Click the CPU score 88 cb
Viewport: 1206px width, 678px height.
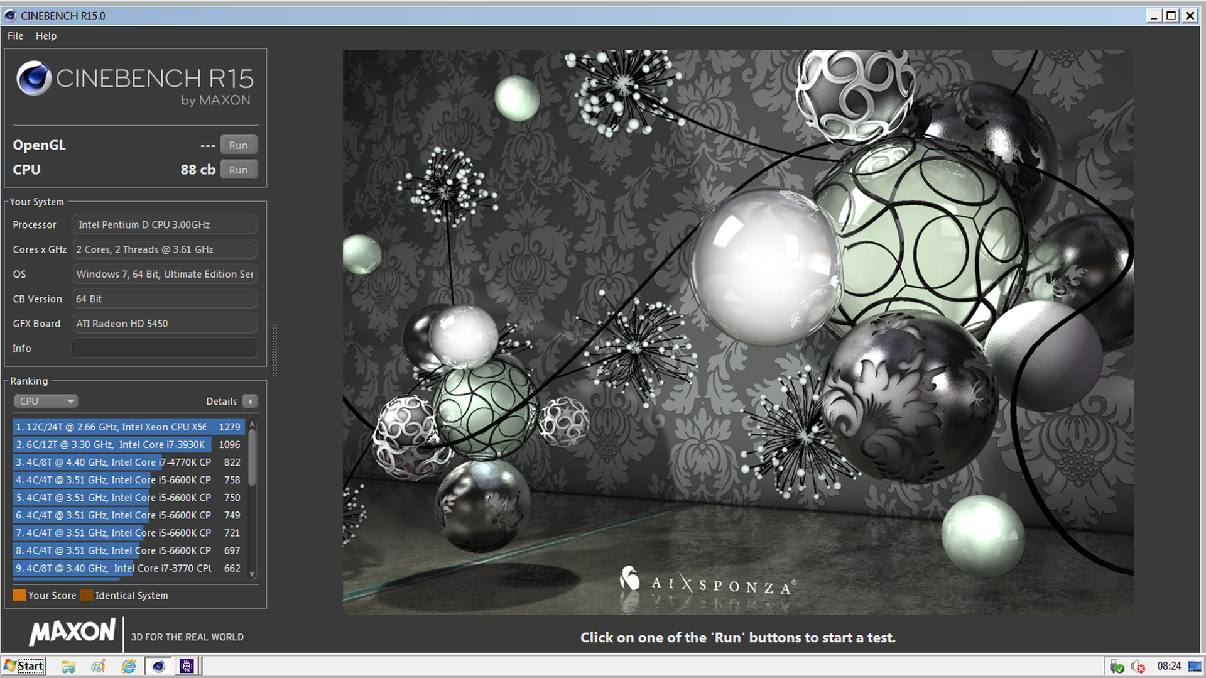coord(198,170)
